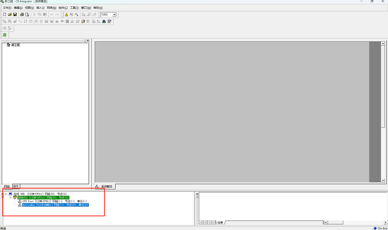The width and height of the screenshot is (388, 230).
Task: Open the 帮助(H) menu
Action: click(x=98, y=8)
